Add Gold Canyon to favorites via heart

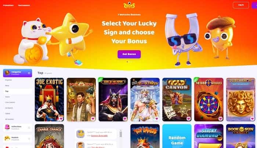(x=188, y=119)
